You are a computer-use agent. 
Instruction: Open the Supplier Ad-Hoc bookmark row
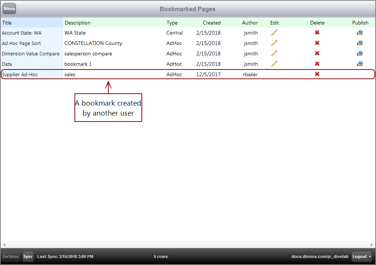pos(20,74)
